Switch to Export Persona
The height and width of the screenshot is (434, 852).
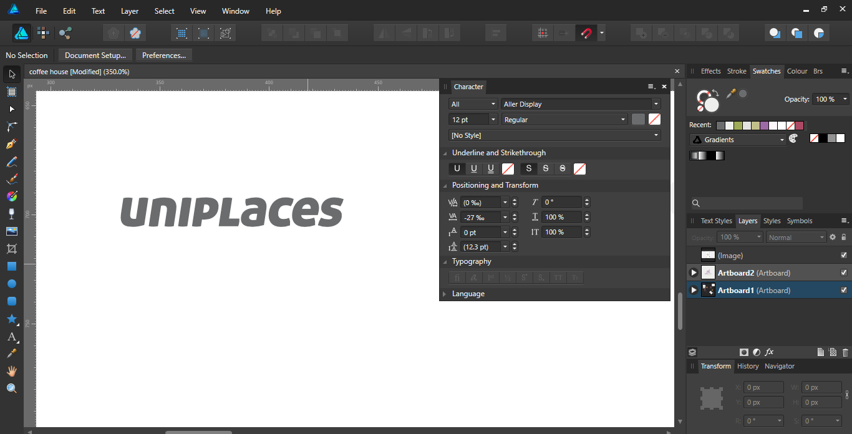coord(65,33)
